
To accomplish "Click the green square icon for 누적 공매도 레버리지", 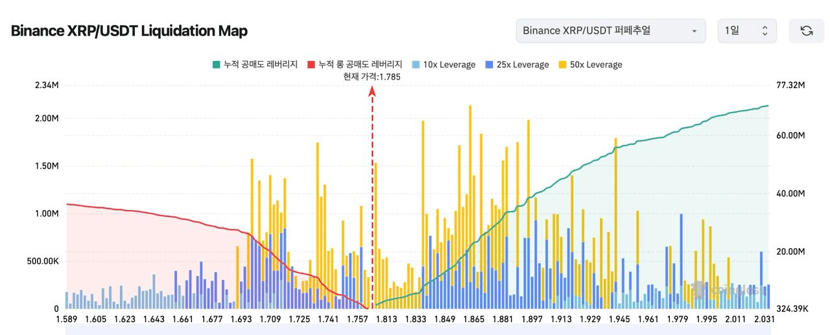I will click(216, 65).
